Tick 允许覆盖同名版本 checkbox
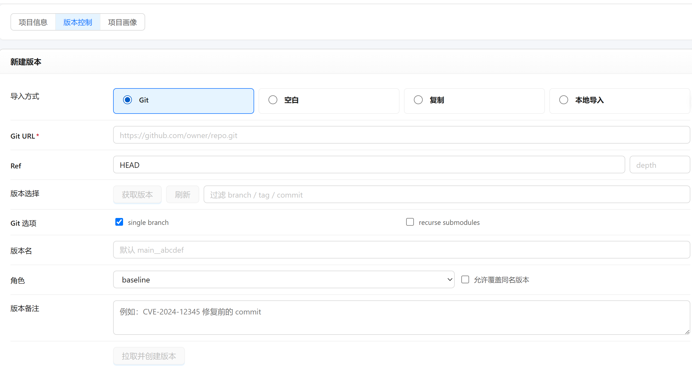Viewport: 692px width, 377px height. pos(465,279)
